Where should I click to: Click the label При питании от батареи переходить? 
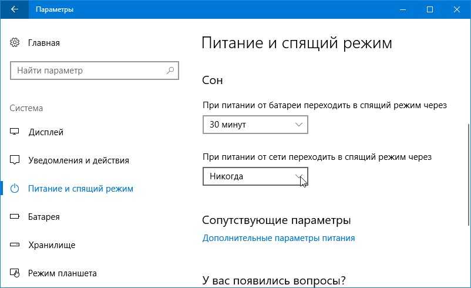point(325,105)
